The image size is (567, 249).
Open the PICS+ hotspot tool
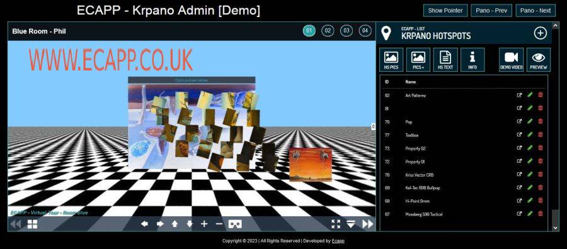(x=418, y=60)
